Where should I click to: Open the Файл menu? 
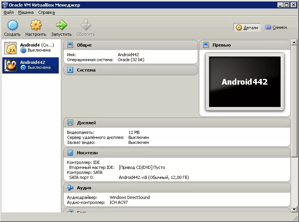click(x=8, y=12)
